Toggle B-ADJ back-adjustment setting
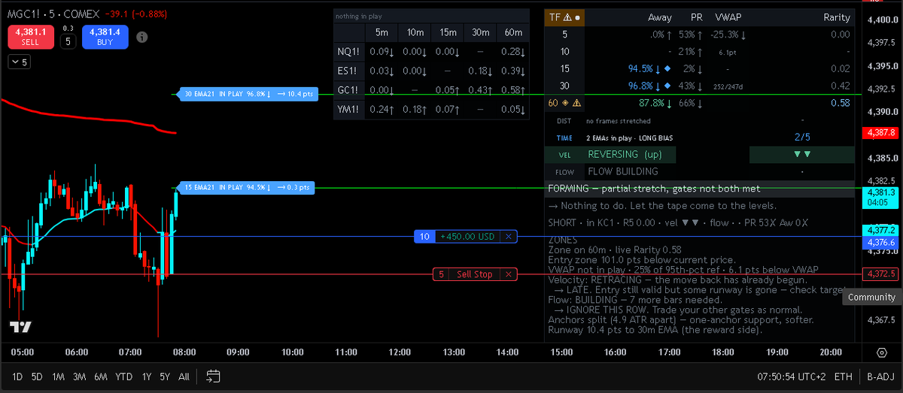 click(x=880, y=376)
